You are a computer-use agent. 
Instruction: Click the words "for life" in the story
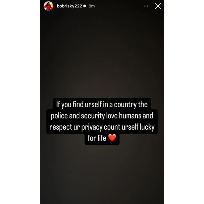point(97,138)
